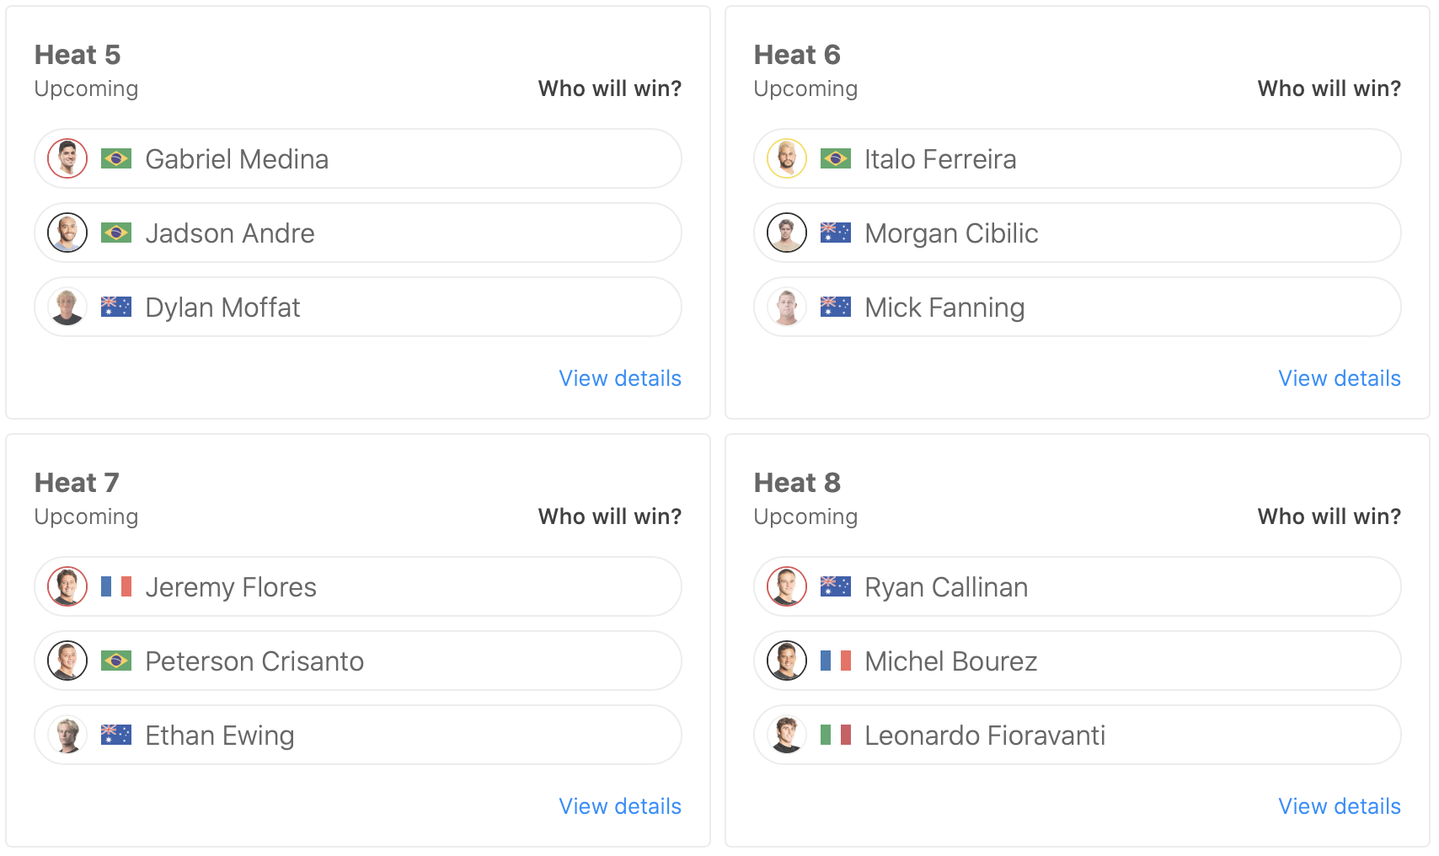
Task: Click Morgan Cibilic's avatar photo
Action: click(x=787, y=233)
